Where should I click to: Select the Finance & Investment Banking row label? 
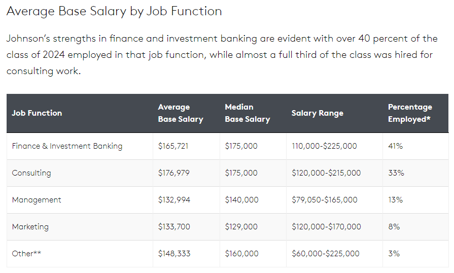coord(67,146)
